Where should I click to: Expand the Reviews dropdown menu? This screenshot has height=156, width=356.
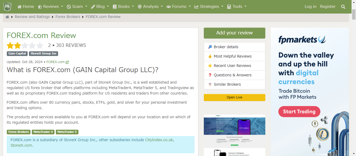(51, 7)
